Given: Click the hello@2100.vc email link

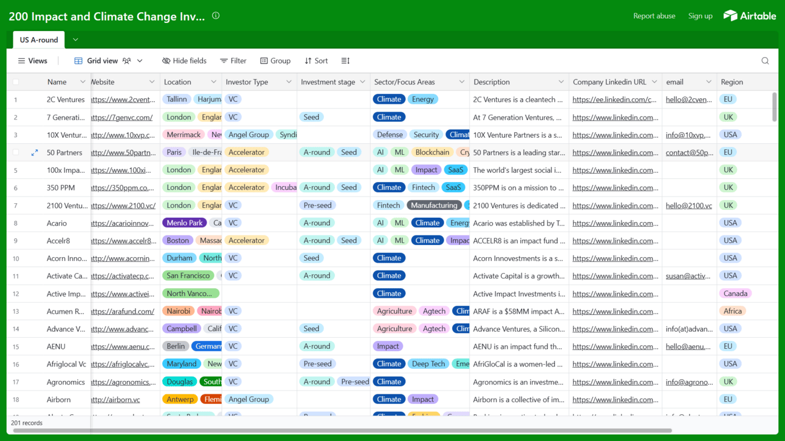Looking at the screenshot, I should [x=688, y=206].
